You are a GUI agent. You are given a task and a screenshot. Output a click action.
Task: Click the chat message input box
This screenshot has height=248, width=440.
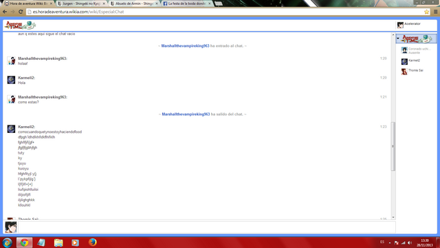click(x=207, y=227)
